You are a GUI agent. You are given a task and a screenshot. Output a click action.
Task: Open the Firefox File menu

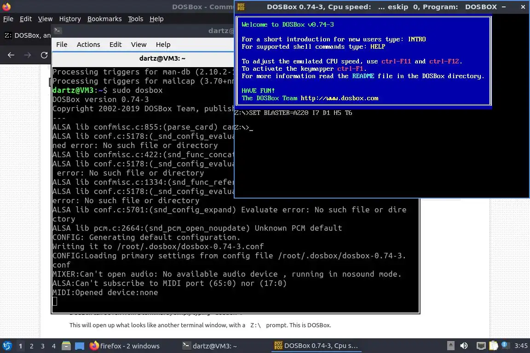tap(8, 19)
